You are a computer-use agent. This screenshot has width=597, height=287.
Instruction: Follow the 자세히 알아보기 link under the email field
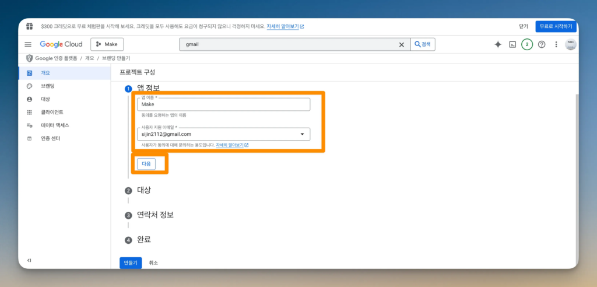point(232,145)
